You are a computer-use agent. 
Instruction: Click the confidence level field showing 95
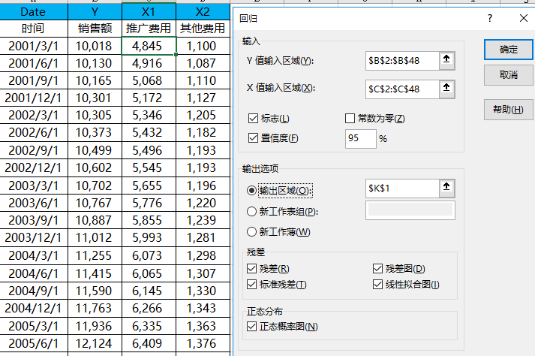(x=361, y=138)
